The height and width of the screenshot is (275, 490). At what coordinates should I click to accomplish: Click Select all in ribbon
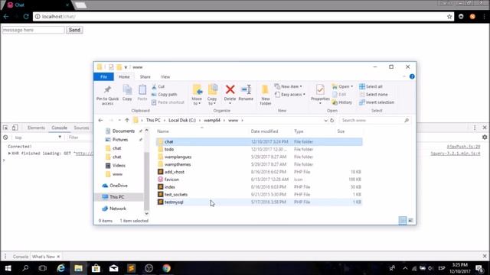(x=371, y=86)
